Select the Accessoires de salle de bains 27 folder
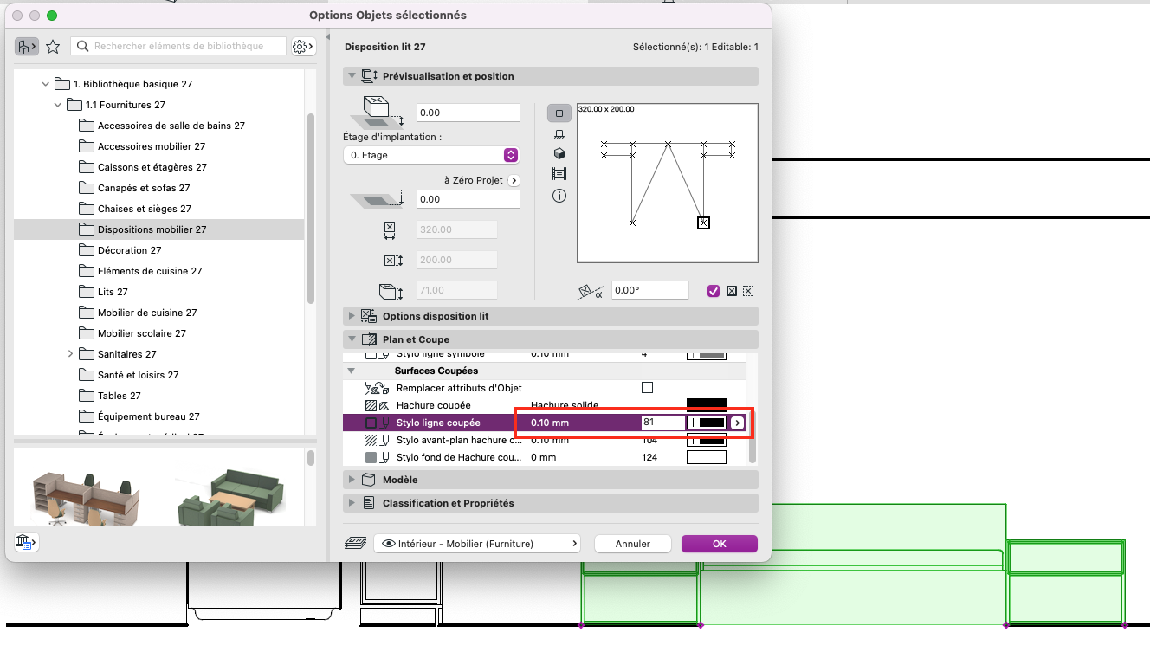 (x=159, y=126)
